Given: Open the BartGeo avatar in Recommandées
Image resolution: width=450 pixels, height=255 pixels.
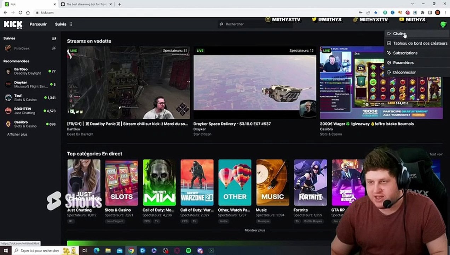Looking at the screenshot, I should coord(8,71).
